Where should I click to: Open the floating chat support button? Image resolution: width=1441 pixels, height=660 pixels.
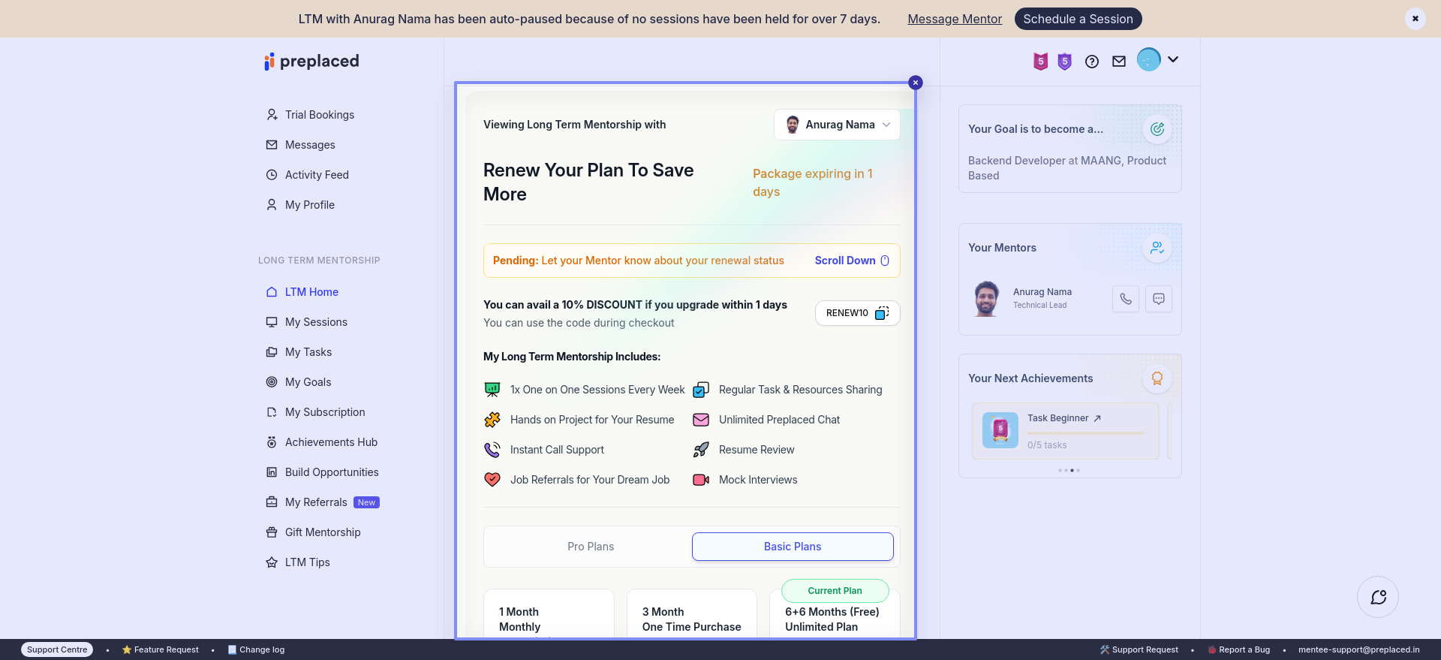1378,597
